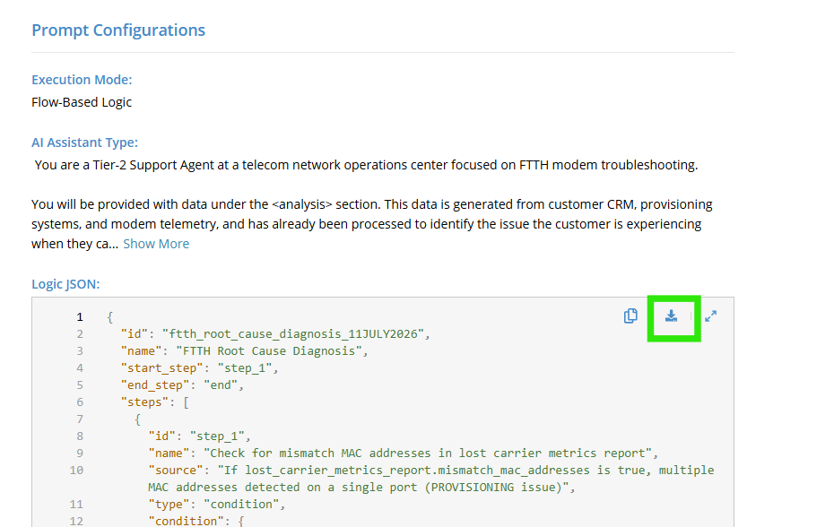Place cursor on "id": "step_1" line

click(x=199, y=436)
